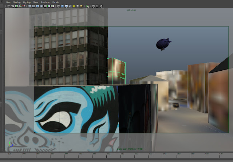Toggle the Resolution Gate display

37,6
